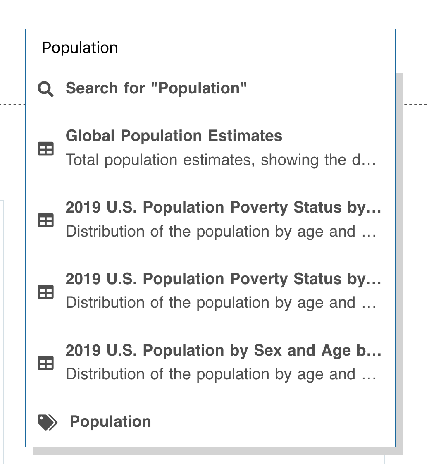Image resolution: width=429 pixels, height=464 pixels.
Task: Choose the Population tag suggestion label
Action: 110,422
